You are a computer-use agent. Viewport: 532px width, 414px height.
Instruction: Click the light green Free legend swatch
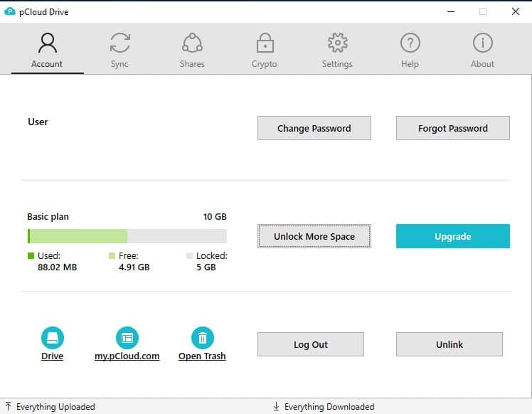pos(112,255)
